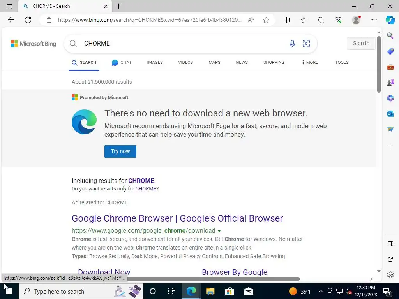The image size is (399, 299).
Task: Click the Try now button
Action: coord(120,151)
